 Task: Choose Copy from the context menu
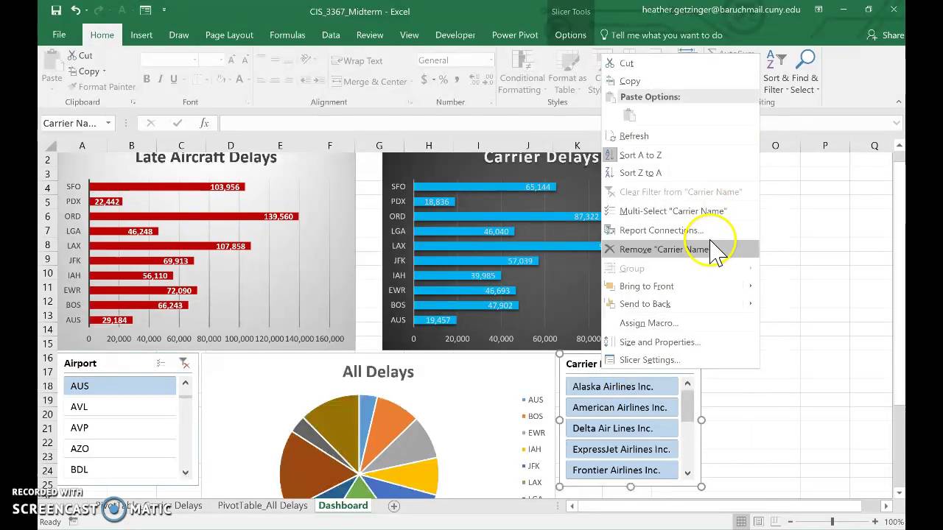pos(681,81)
